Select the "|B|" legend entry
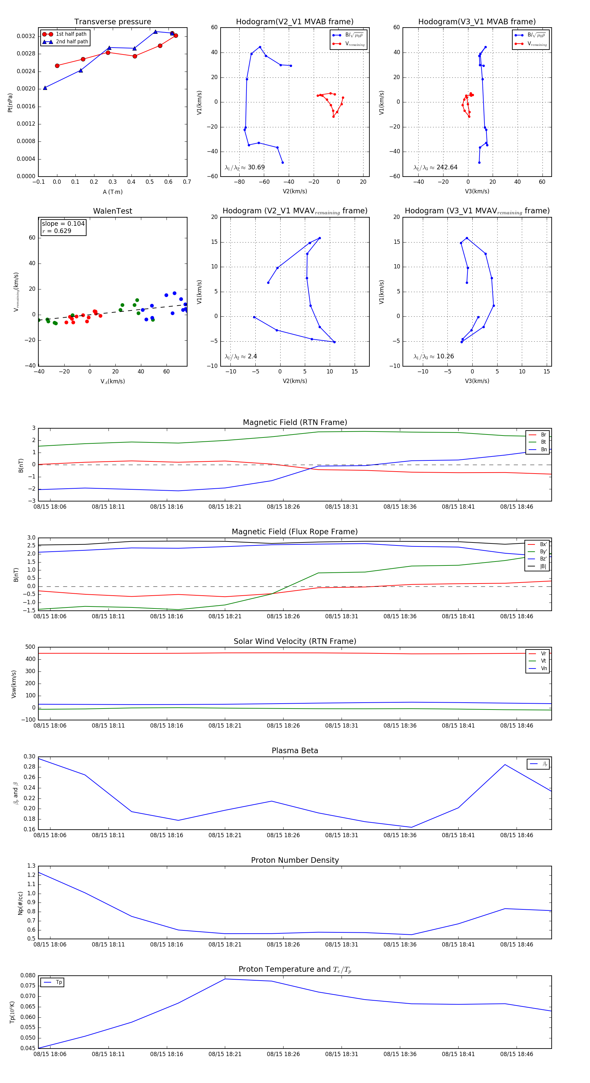Viewport: 590px width, 1083px height. tap(537, 566)
